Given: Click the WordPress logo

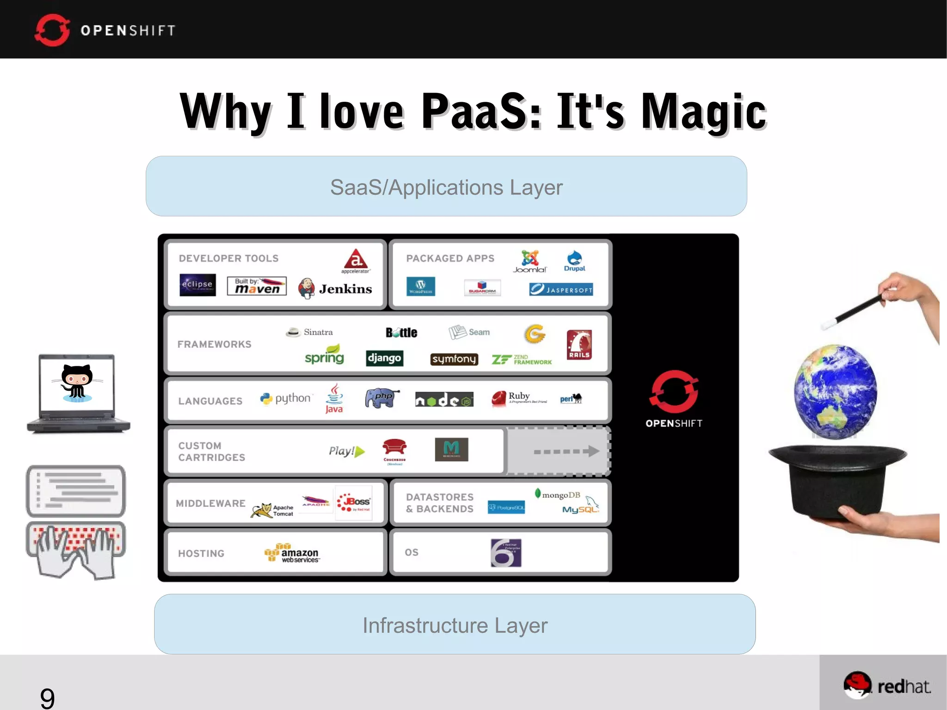Looking at the screenshot, I should pos(421,286).
